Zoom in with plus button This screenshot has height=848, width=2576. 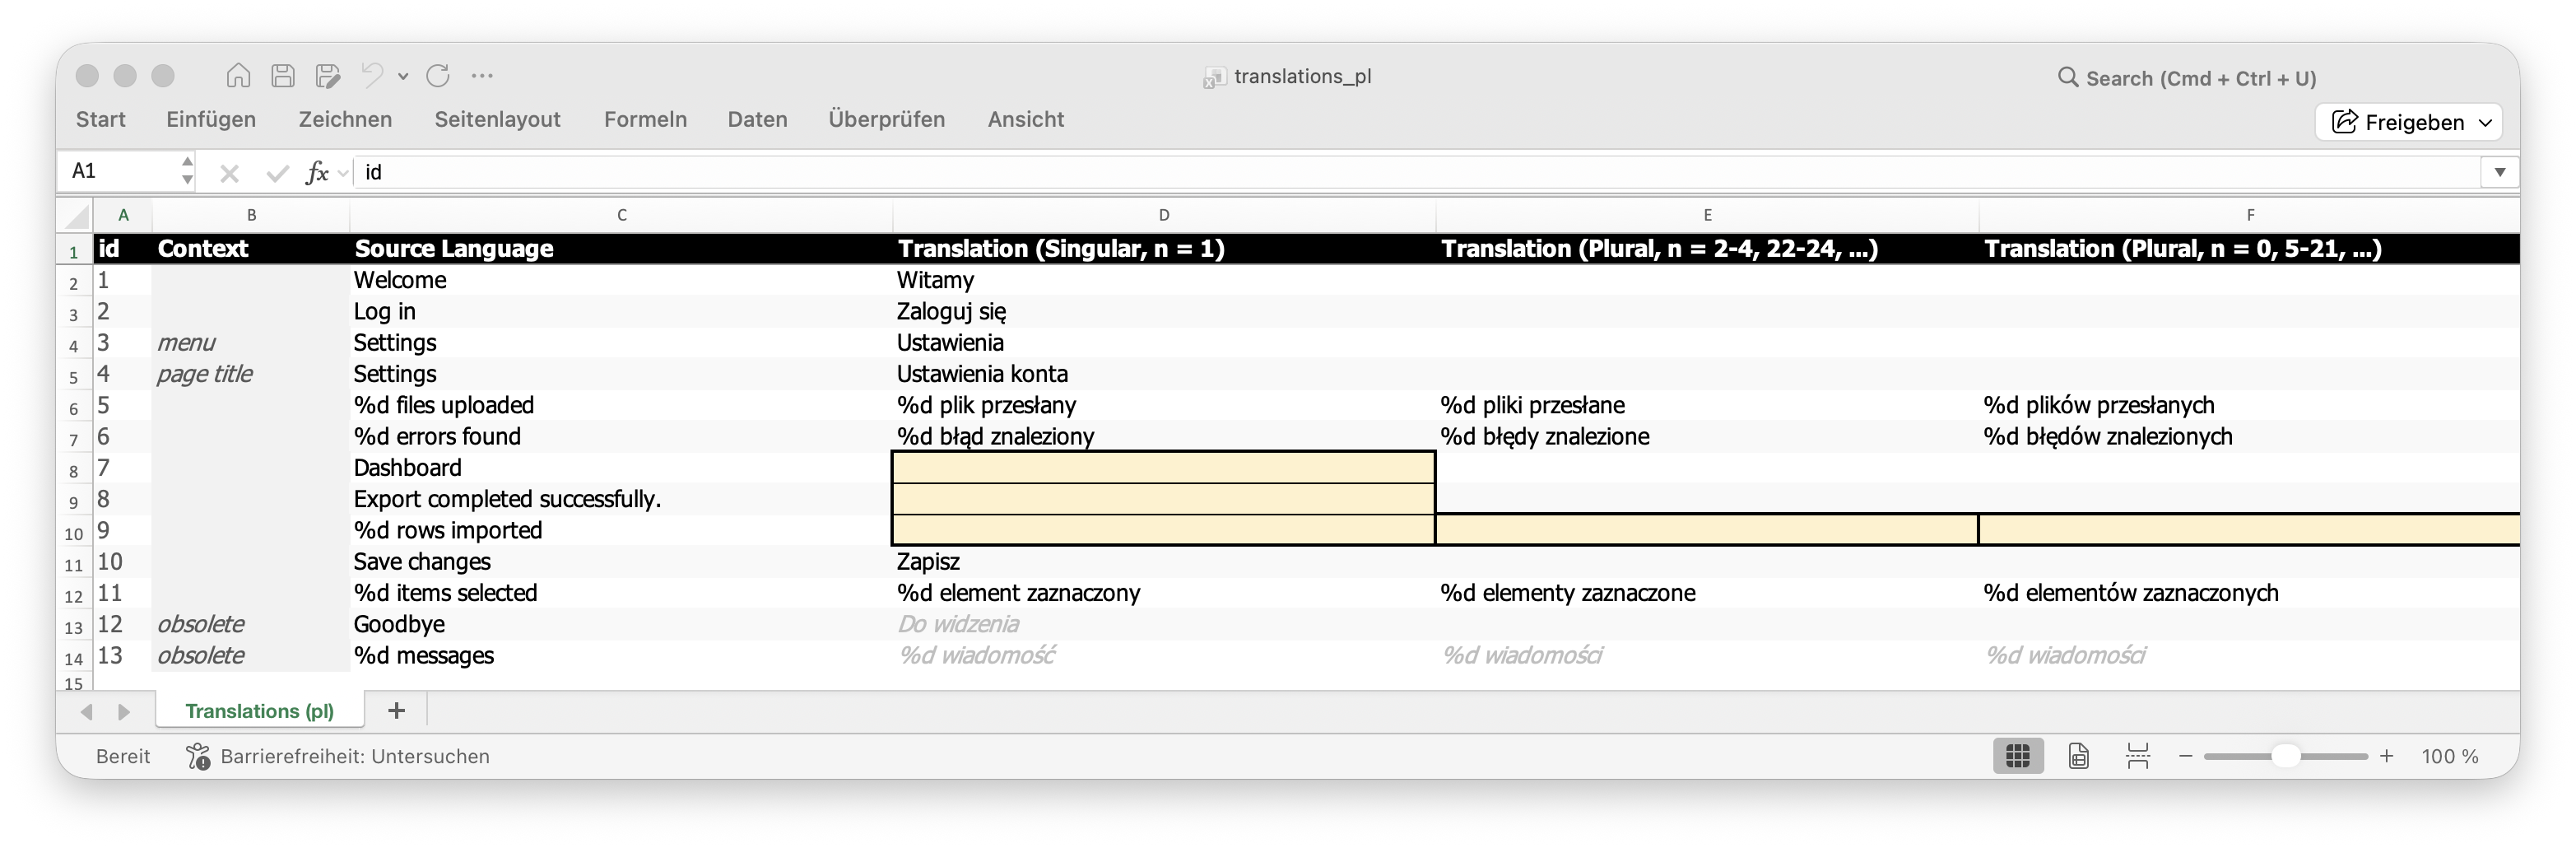tap(2387, 757)
